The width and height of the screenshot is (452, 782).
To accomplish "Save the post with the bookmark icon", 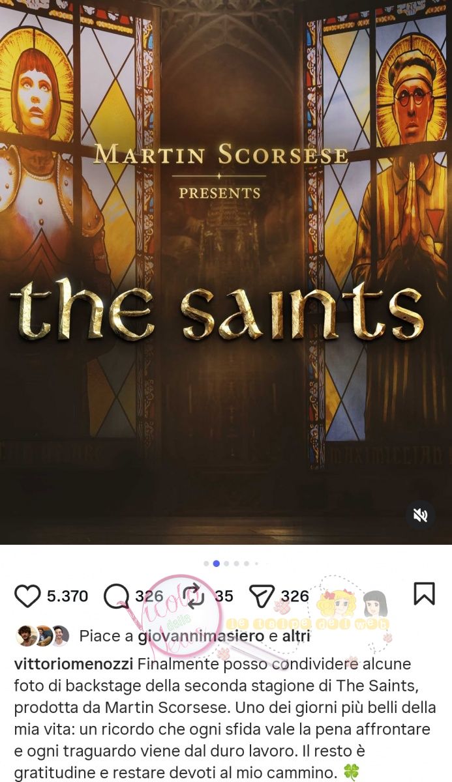I will click(x=424, y=593).
